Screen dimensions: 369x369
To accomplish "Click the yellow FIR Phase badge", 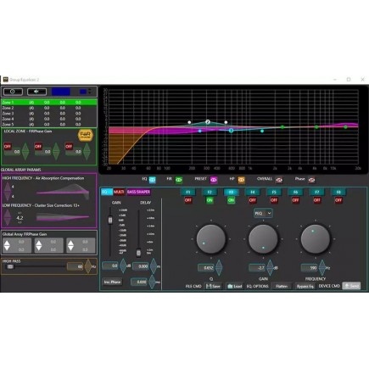I will (85, 135).
